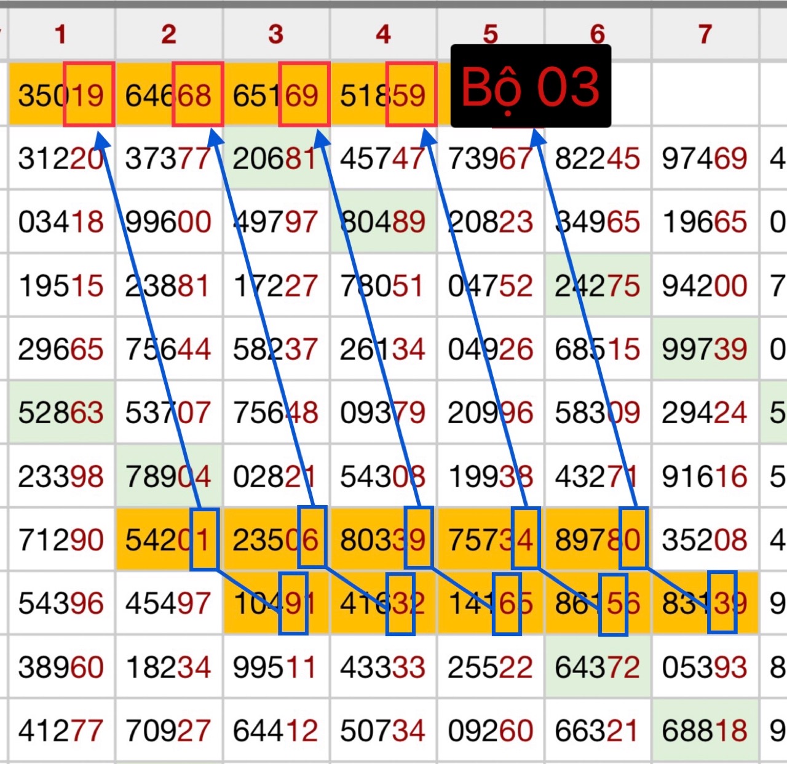Image resolution: width=787 pixels, height=764 pixels.
Task: Click cell with value 75644
Action: [169, 349]
